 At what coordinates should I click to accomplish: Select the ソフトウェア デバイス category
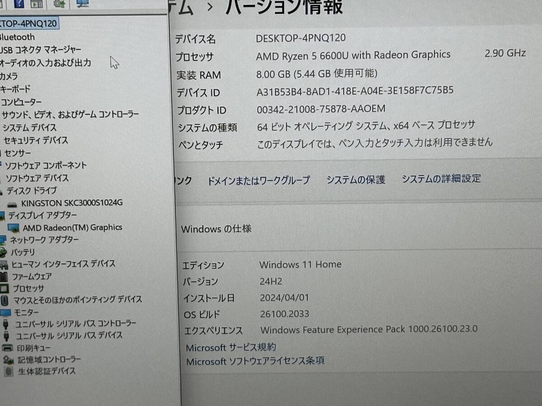[37, 178]
